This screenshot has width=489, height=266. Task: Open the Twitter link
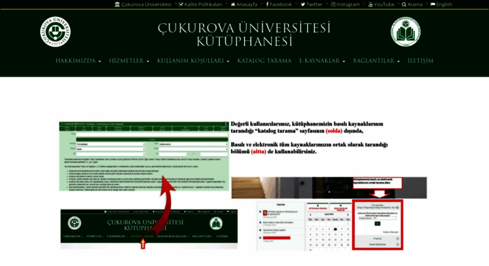[312, 4]
